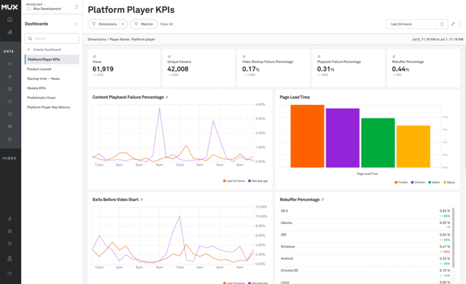
Task: Select the Windows row in Rebuffer list
Action: pyautogui.click(x=365, y=249)
